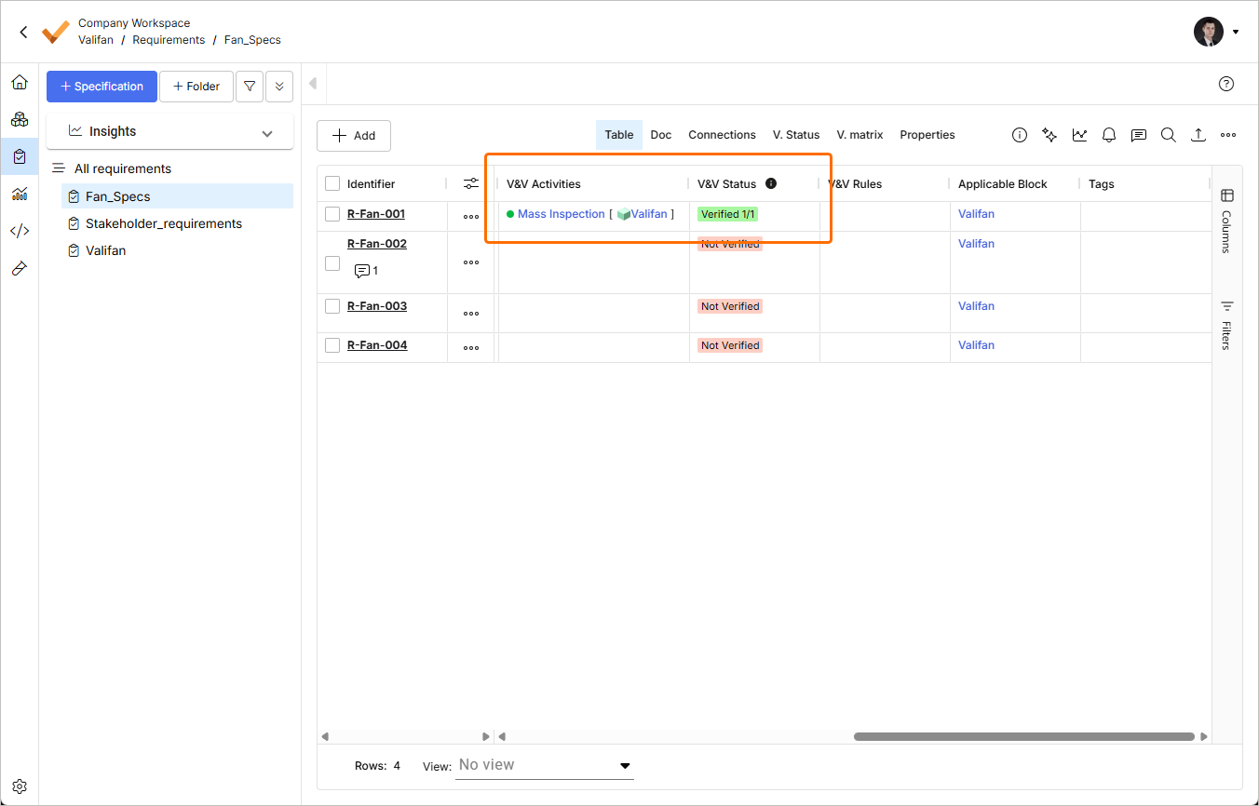Open the comments icon in table toolbar
Image resolution: width=1259 pixels, height=806 pixels.
tap(1139, 135)
